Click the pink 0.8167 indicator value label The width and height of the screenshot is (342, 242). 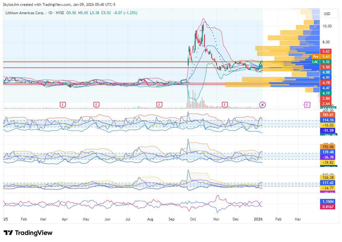pos(328,207)
